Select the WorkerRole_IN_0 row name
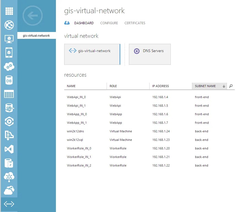This screenshot has height=212, width=241. click(x=79, y=148)
